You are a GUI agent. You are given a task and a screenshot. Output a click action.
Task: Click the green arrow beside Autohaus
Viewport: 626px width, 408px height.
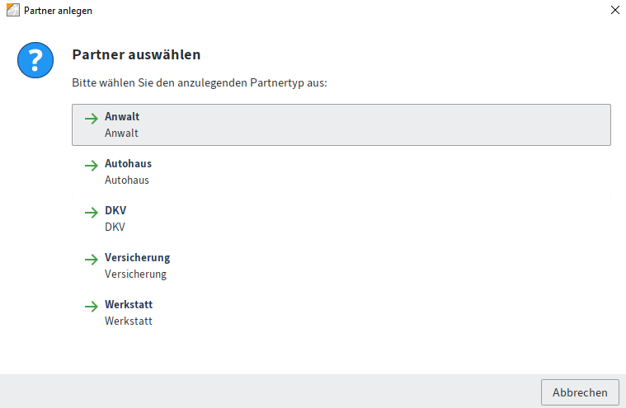click(x=91, y=165)
